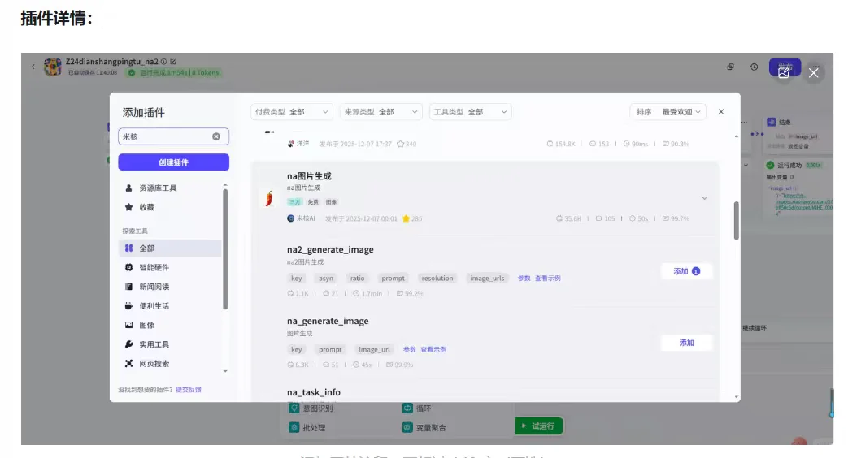Click the na图片生成 plugin title

(x=309, y=176)
